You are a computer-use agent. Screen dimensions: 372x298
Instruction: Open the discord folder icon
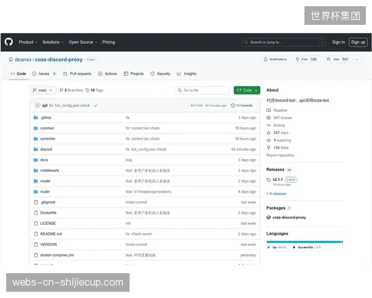click(x=36, y=149)
